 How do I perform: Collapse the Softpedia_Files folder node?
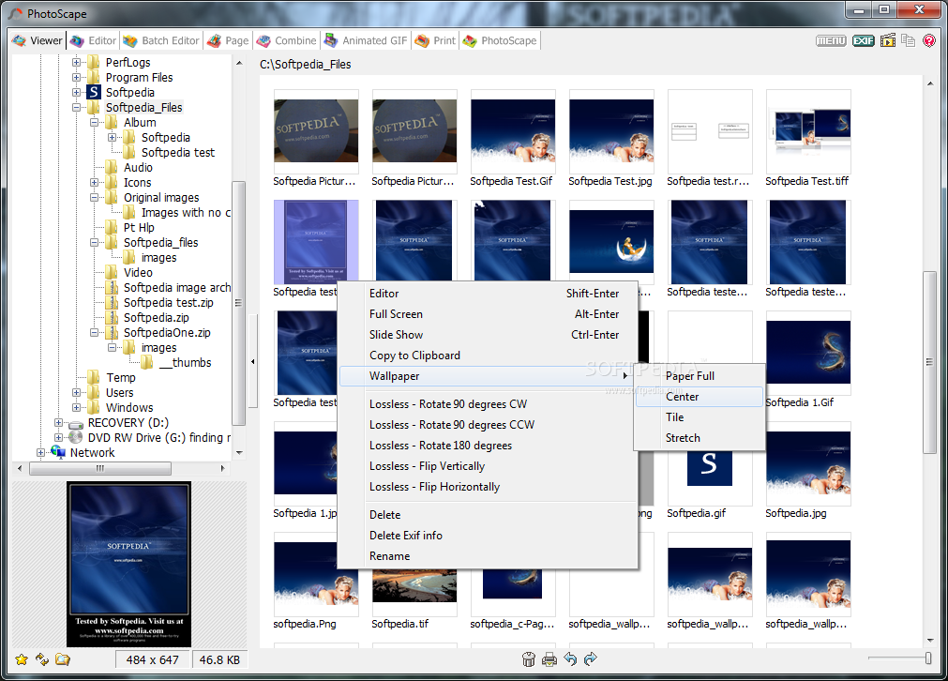coord(76,107)
